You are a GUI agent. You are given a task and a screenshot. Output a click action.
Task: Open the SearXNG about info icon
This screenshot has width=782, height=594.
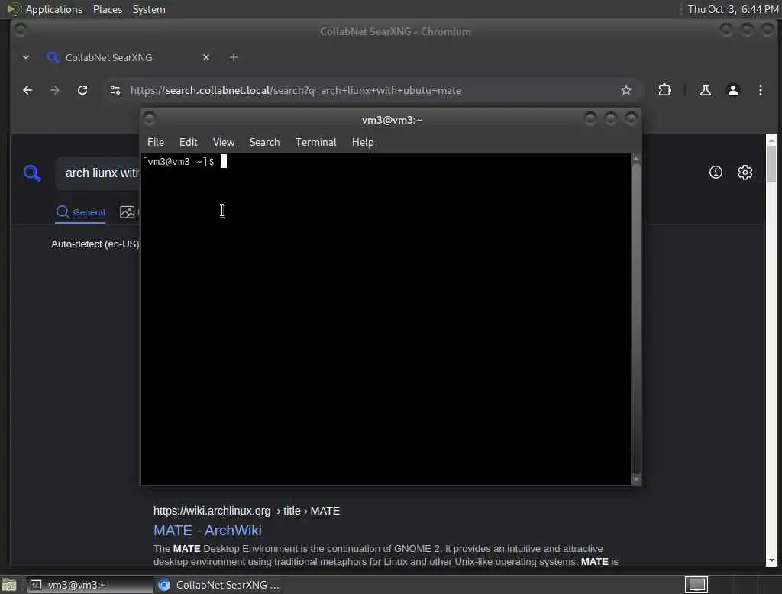point(716,173)
